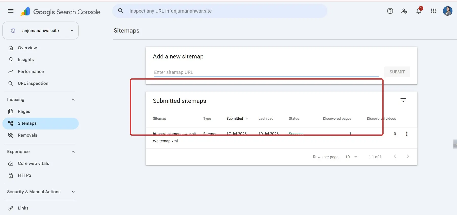This screenshot has height=215, width=457.
Task: Go to next page of sitemaps
Action: coord(408,157)
